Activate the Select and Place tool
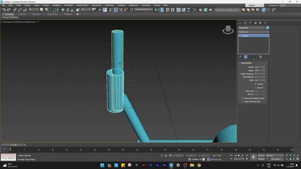The height and width of the screenshot is (169, 301). [x=78, y=10]
